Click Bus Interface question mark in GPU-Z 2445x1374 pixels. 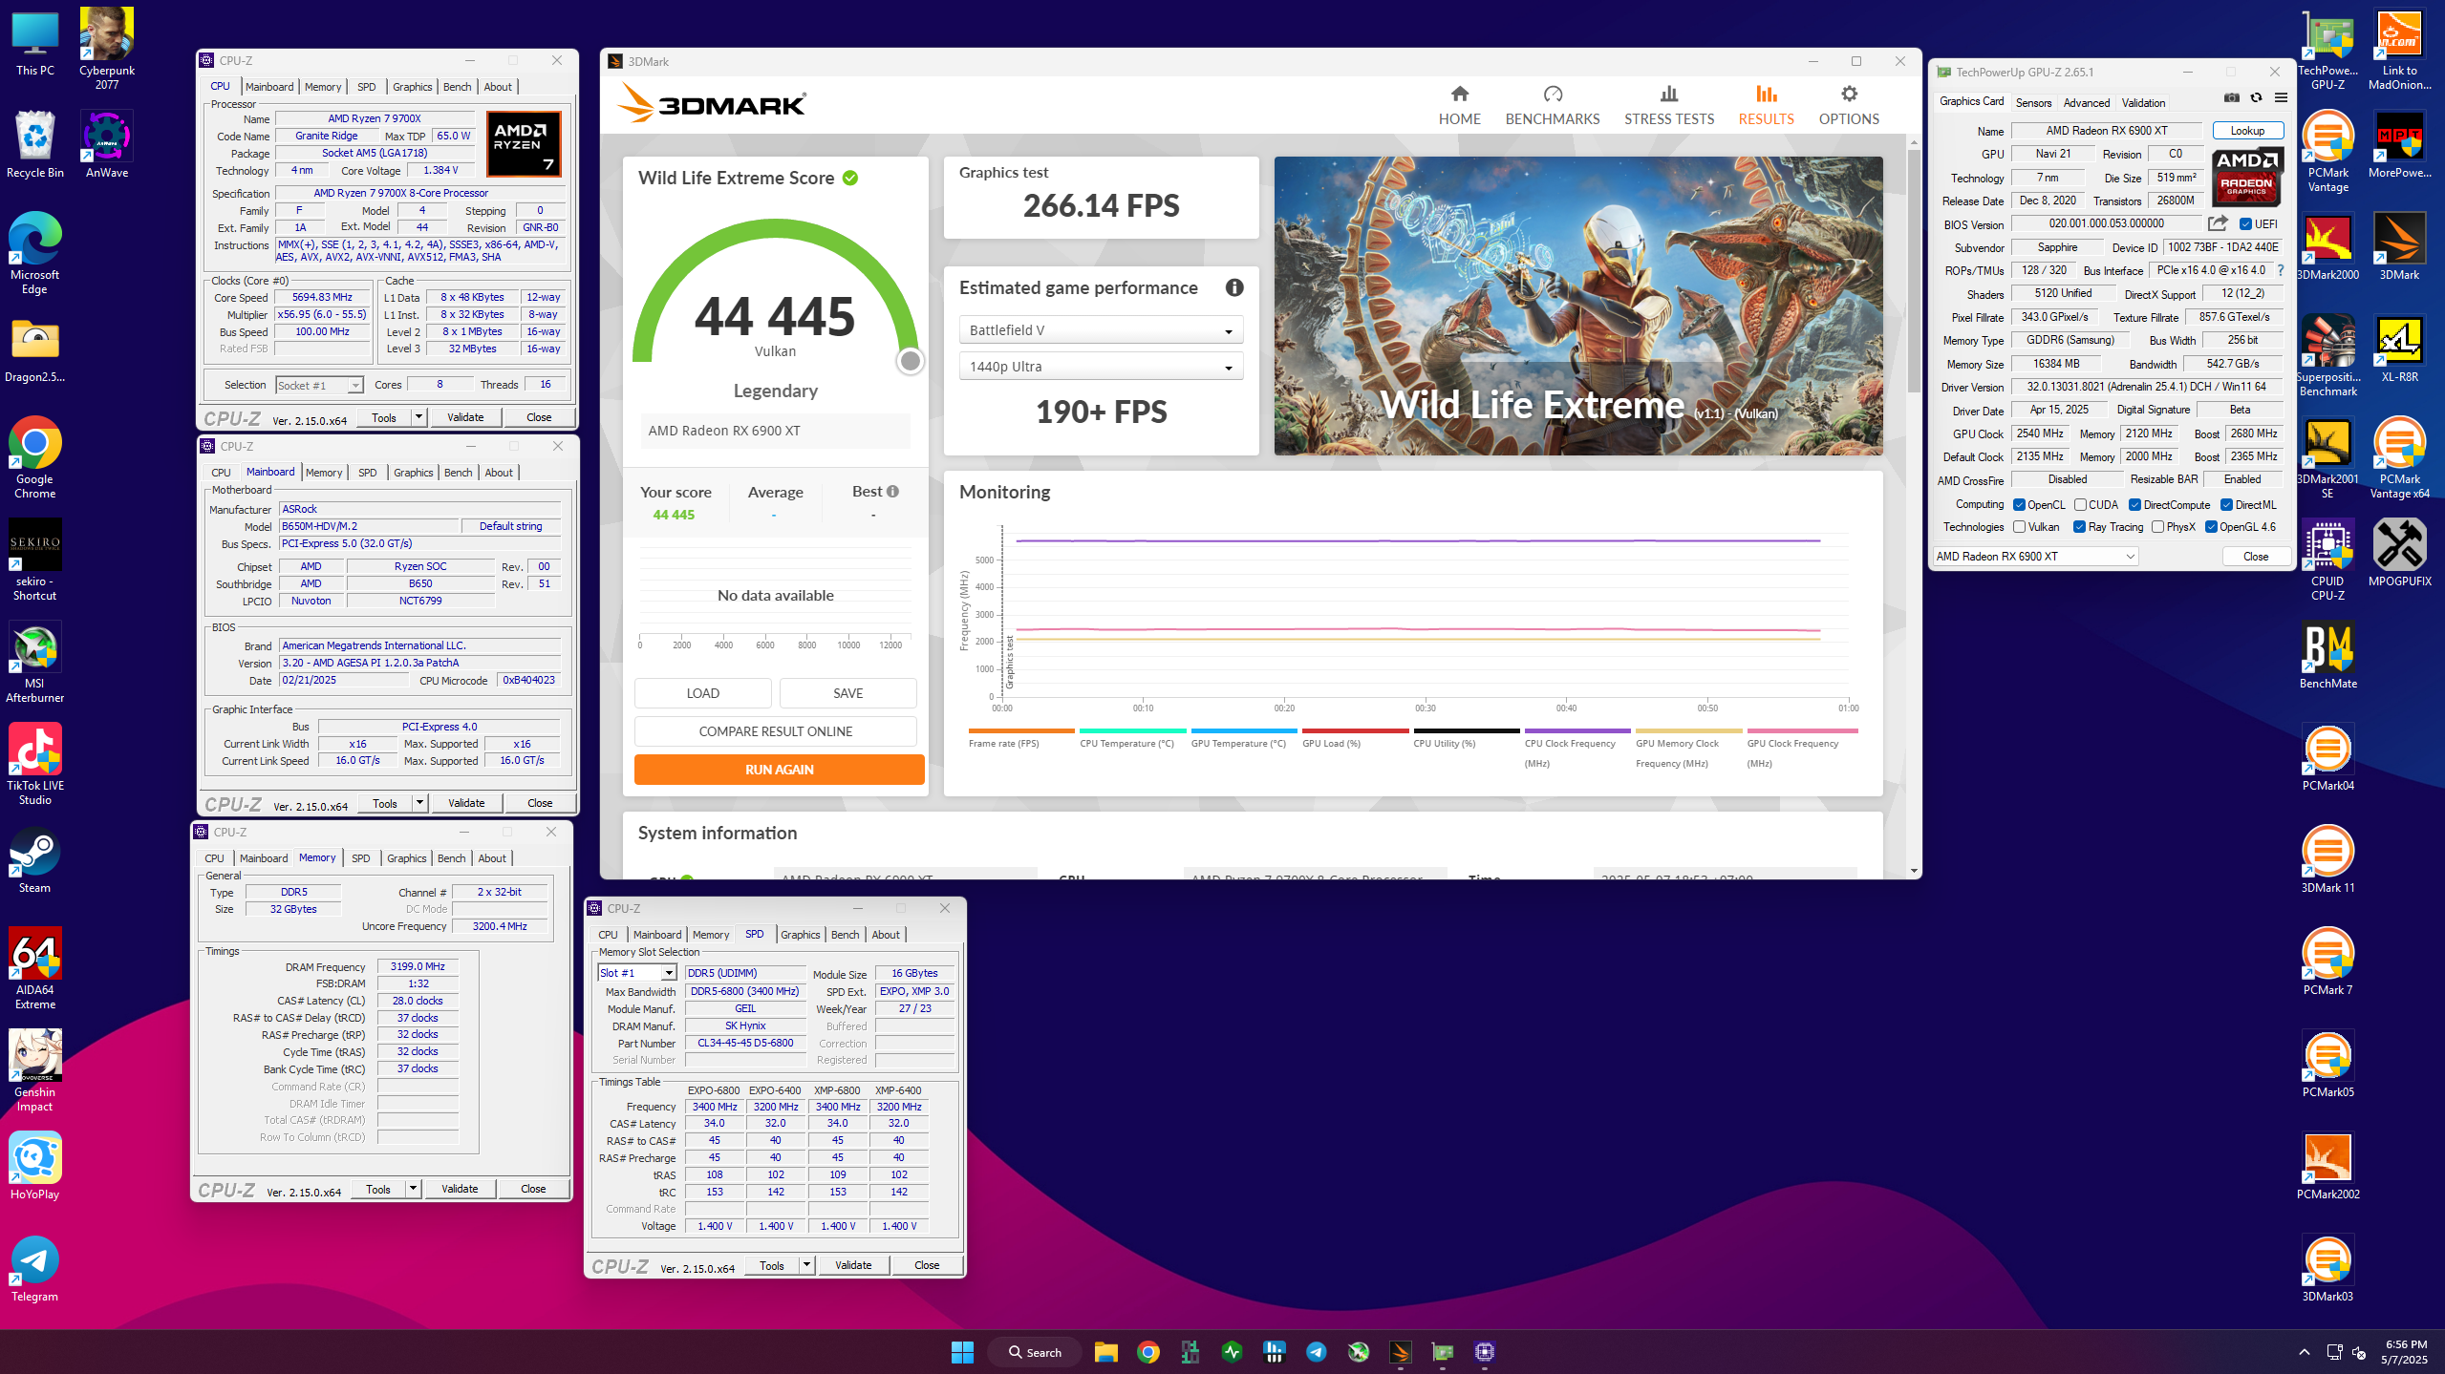(2281, 270)
